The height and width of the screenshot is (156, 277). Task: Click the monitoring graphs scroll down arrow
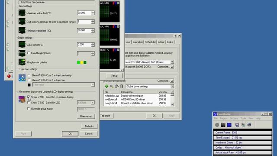tap(122, 70)
